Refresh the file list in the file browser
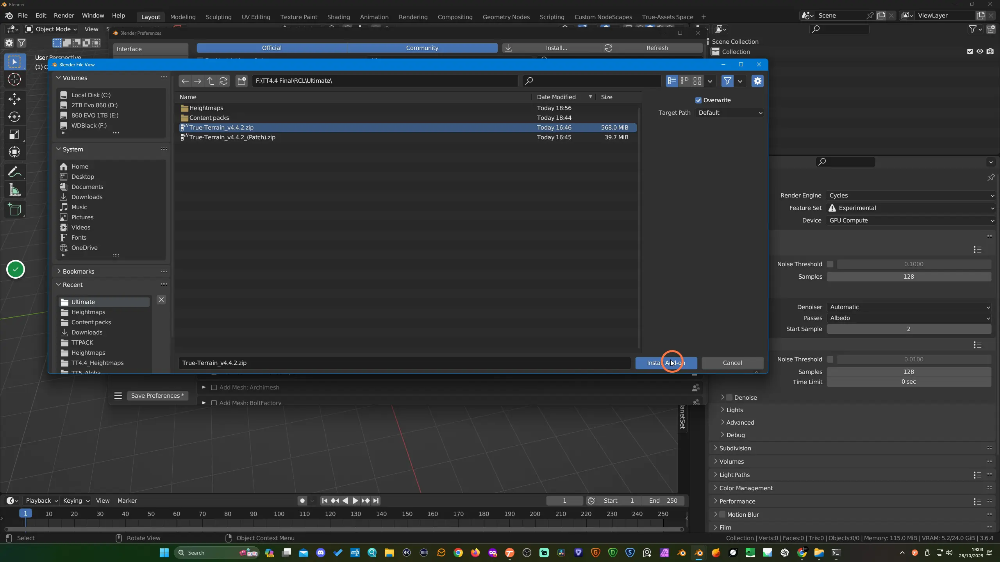This screenshot has width=1000, height=562. (x=223, y=81)
